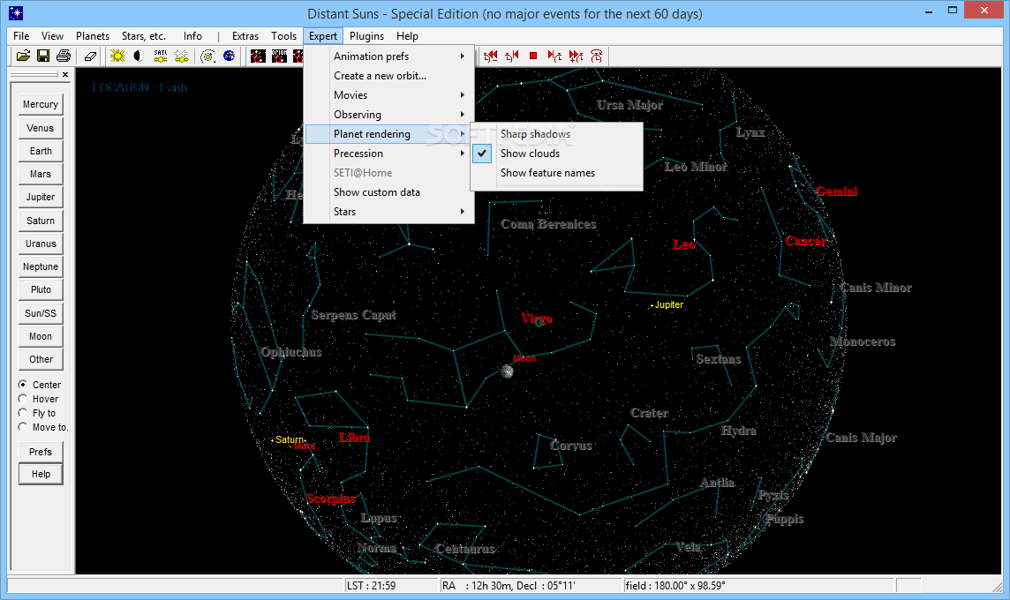Click the Mercury button

(41, 104)
